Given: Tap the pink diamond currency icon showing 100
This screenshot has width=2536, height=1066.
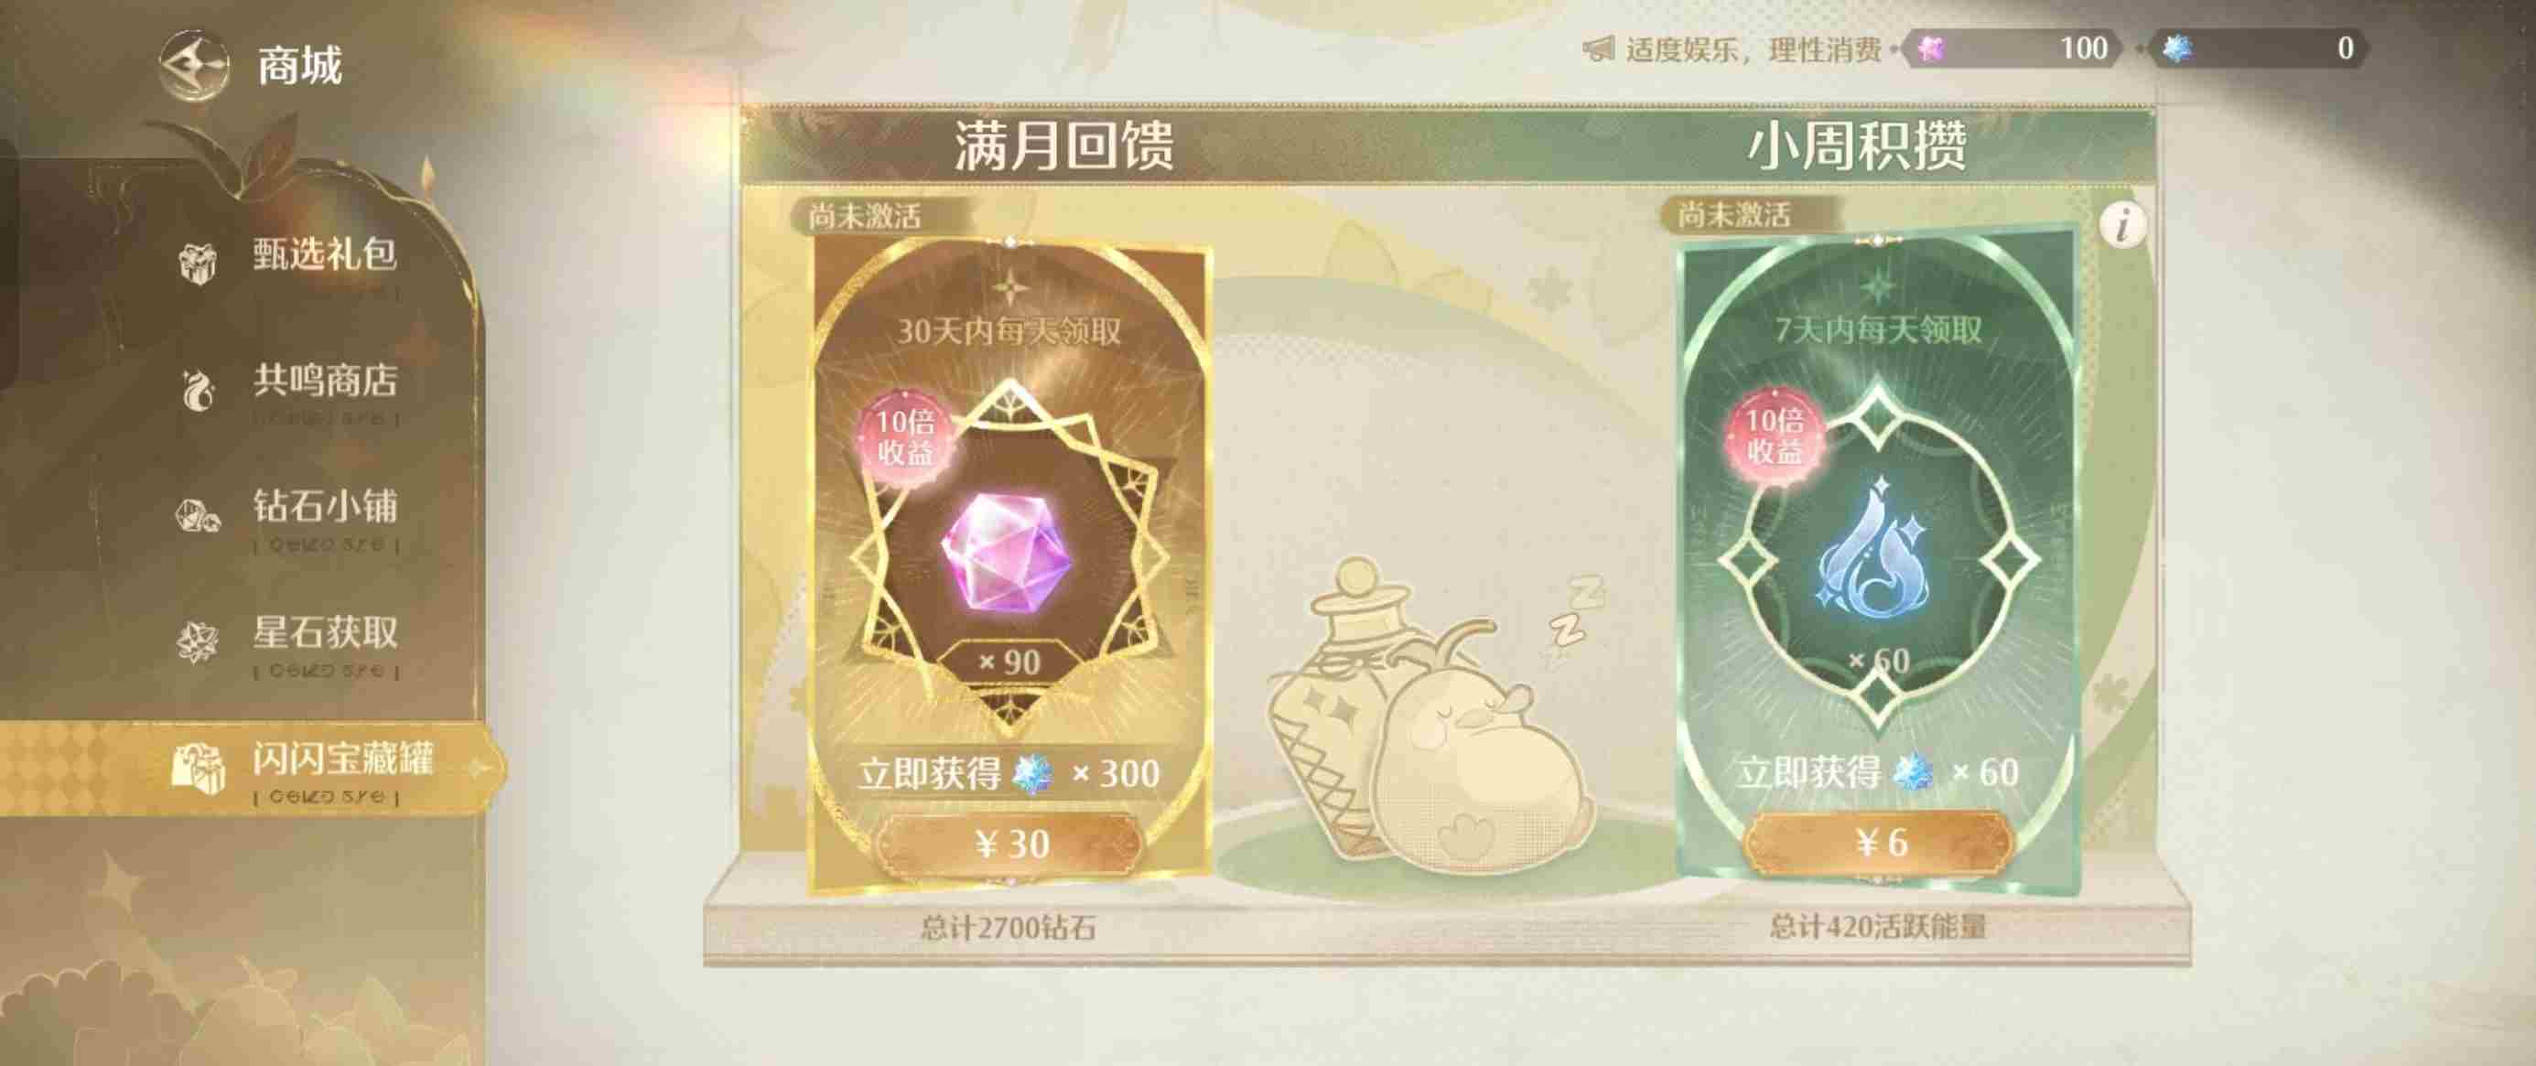Looking at the screenshot, I should (1933, 49).
